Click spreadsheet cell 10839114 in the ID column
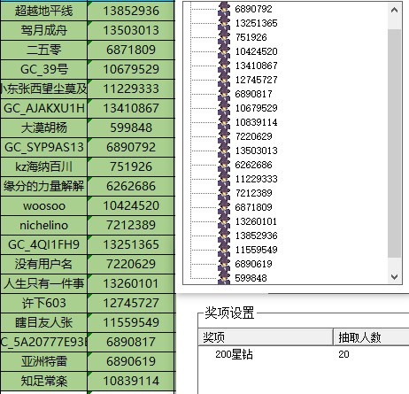The width and height of the screenshot is (409, 394). [131, 381]
